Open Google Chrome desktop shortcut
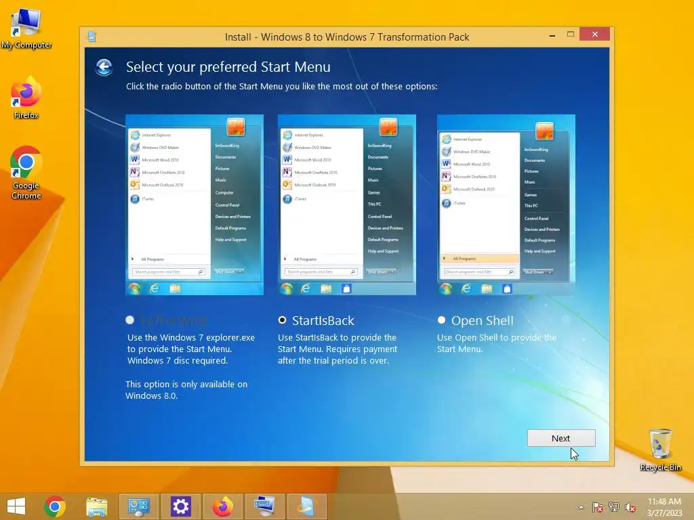The width and height of the screenshot is (694, 520). 26,173
